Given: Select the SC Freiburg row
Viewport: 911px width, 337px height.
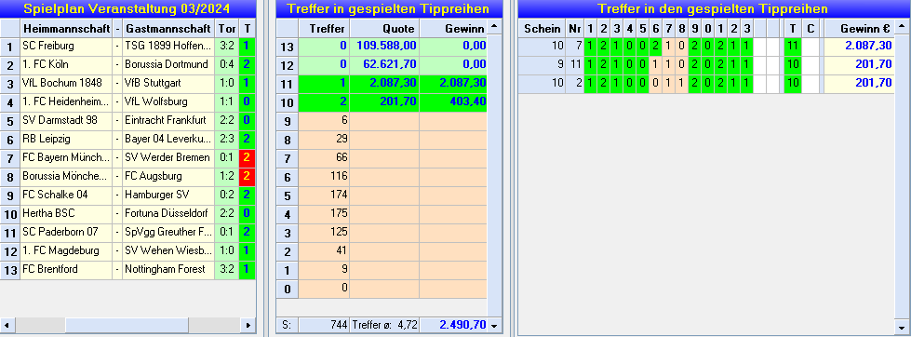Looking at the screenshot, I should [x=127, y=46].
